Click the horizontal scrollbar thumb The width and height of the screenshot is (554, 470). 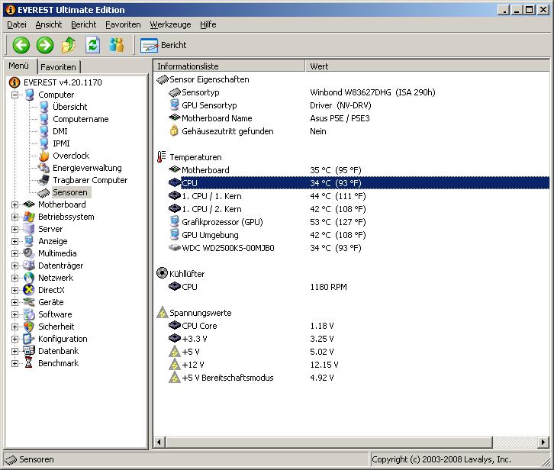pyautogui.click(x=329, y=442)
